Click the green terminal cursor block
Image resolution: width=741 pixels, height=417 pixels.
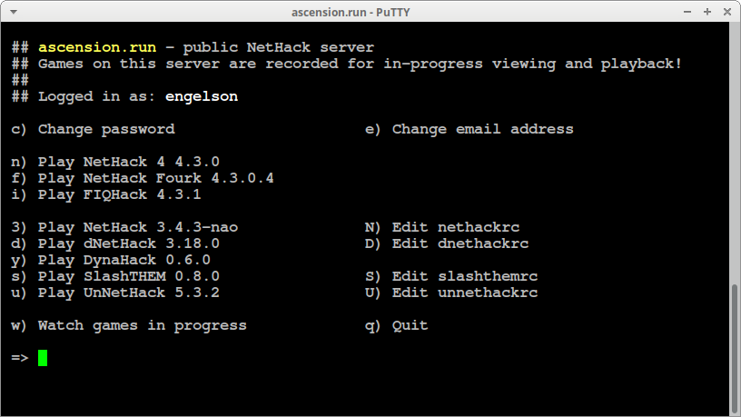point(43,358)
